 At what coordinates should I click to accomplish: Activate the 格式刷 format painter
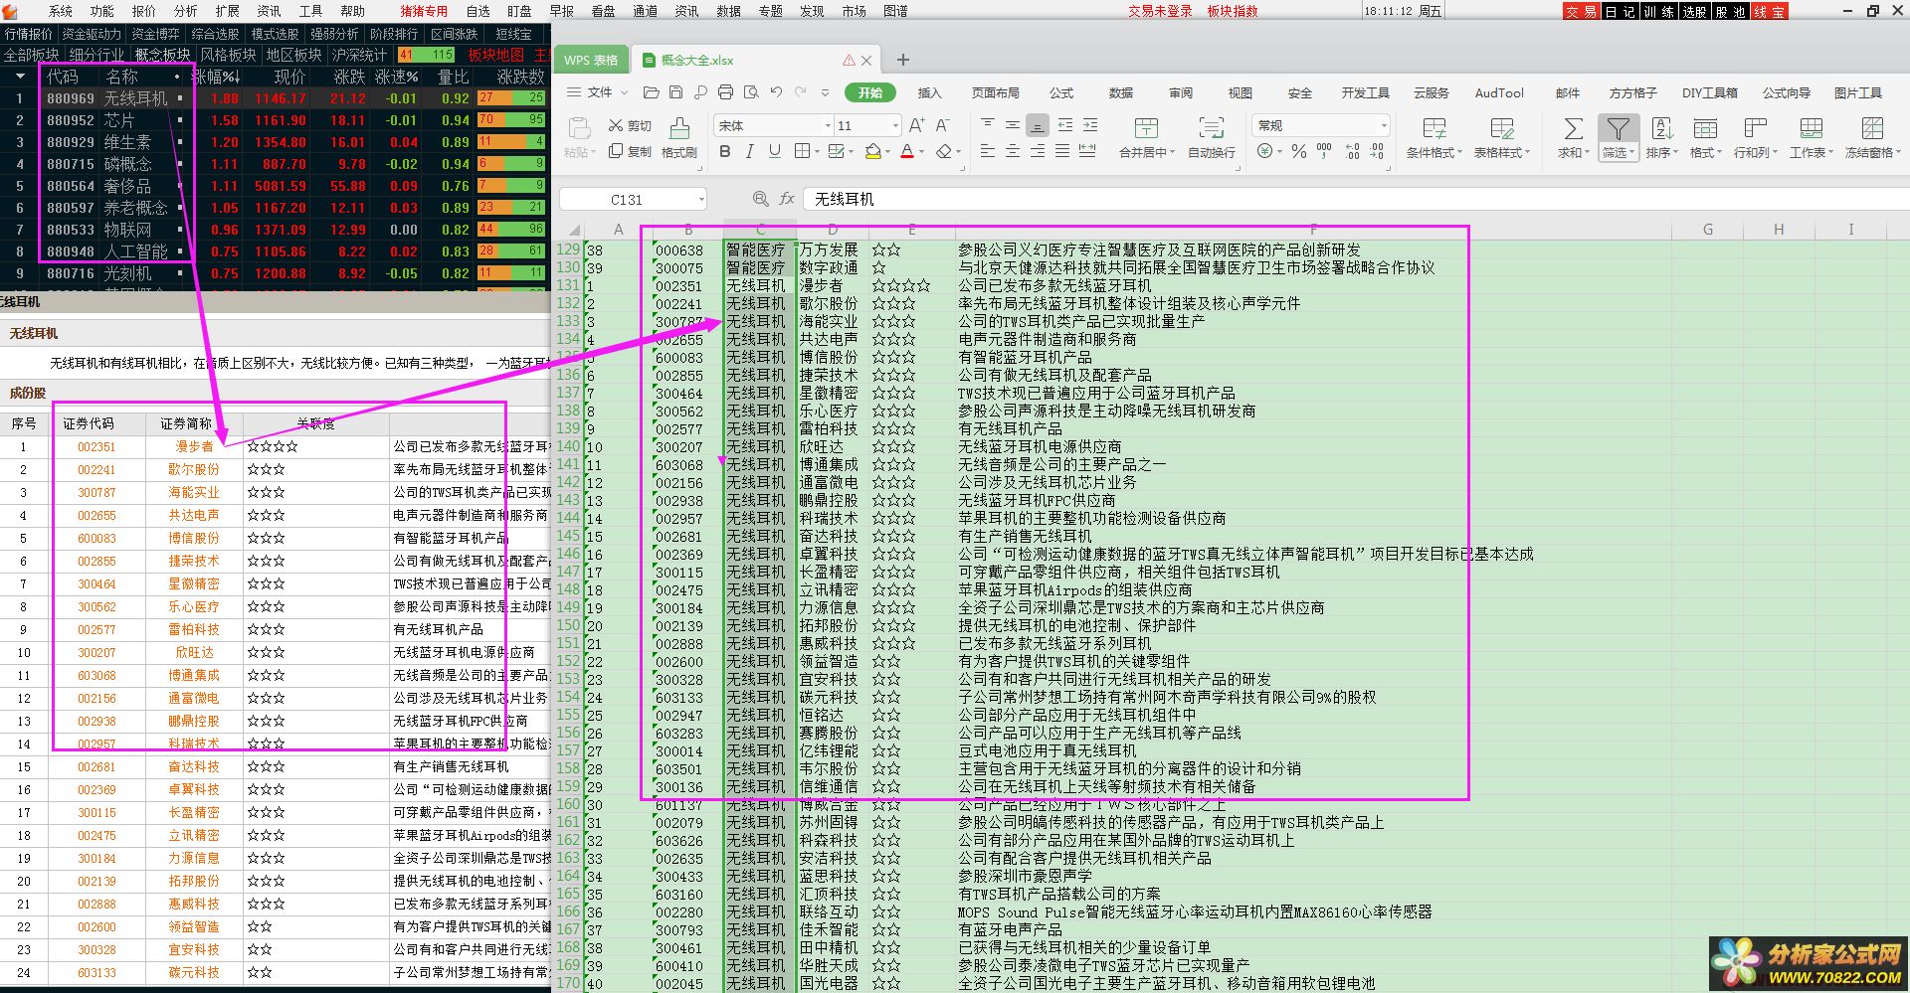point(679,138)
